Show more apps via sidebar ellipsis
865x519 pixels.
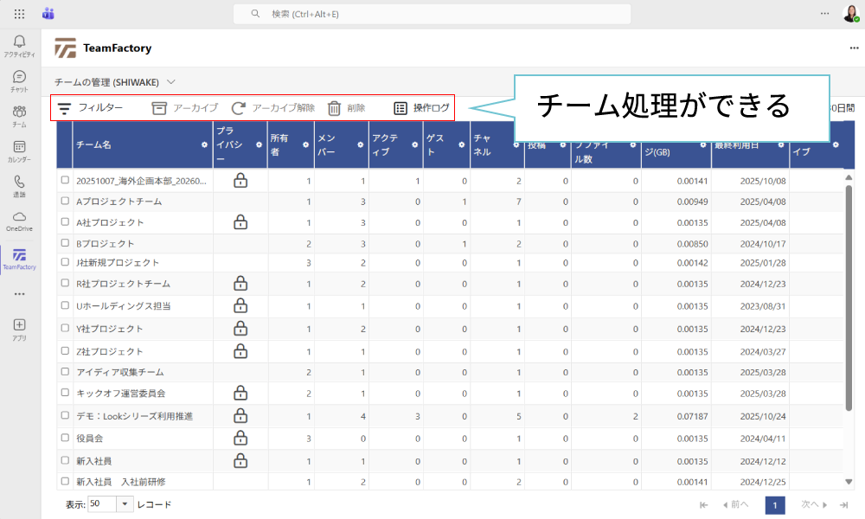coord(19,293)
